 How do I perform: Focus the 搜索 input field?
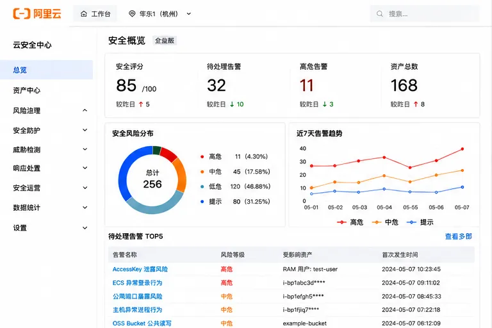pos(425,14)
